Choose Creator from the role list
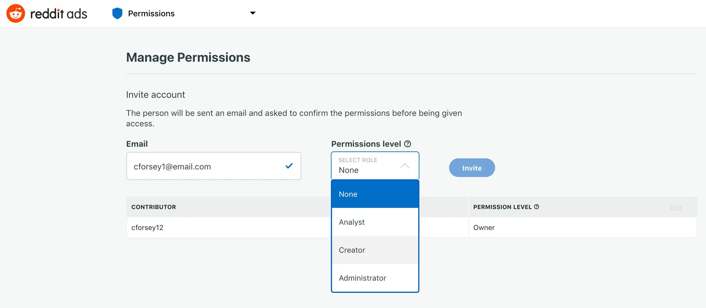 coord(375,250)
